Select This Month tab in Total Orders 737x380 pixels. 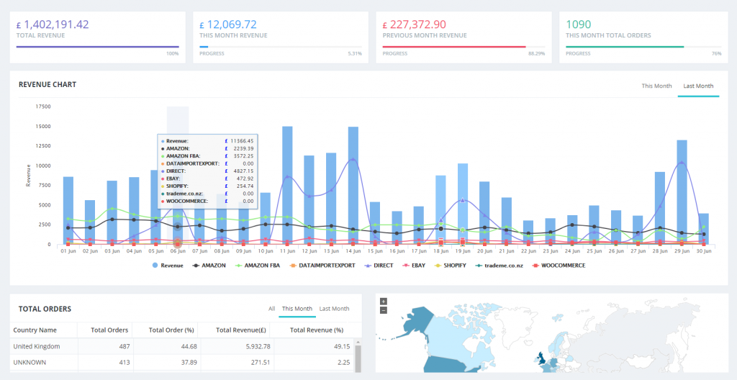point(297,309)
